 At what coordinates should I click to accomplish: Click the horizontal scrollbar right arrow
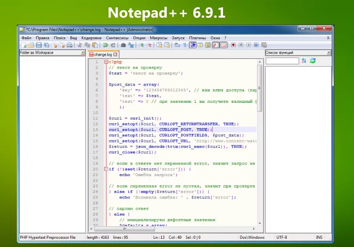pos(254,229)
